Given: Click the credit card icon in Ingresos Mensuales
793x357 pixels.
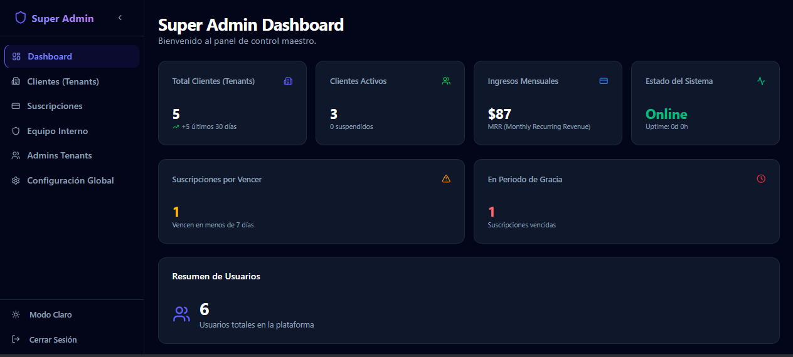Looking at the screenshot, I should [x=604, y=81].
